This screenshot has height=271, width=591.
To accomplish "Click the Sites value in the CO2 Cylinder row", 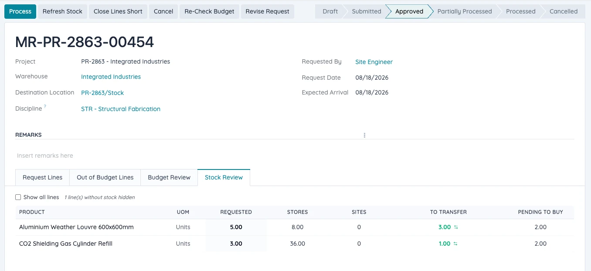I will [x=359, y=244].
